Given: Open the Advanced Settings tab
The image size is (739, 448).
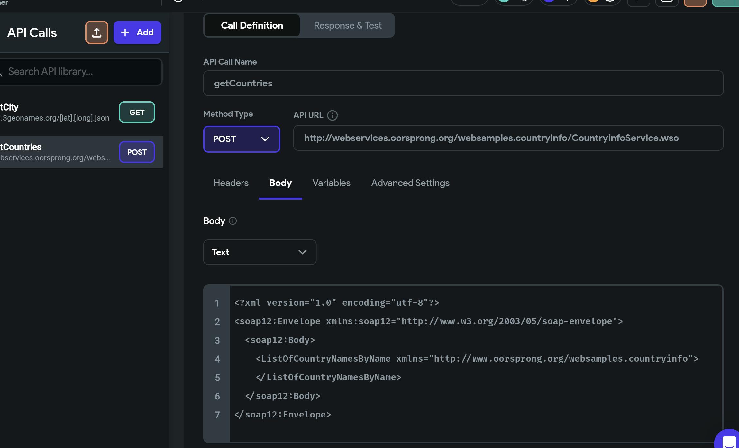Looking at the screenshot, I should click(410, 183).
